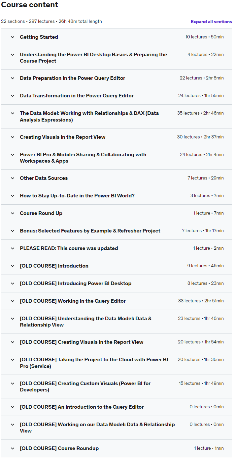
Task: Select Understanding the Power BI Desktop Basics heading
Action: coord(93,58)
